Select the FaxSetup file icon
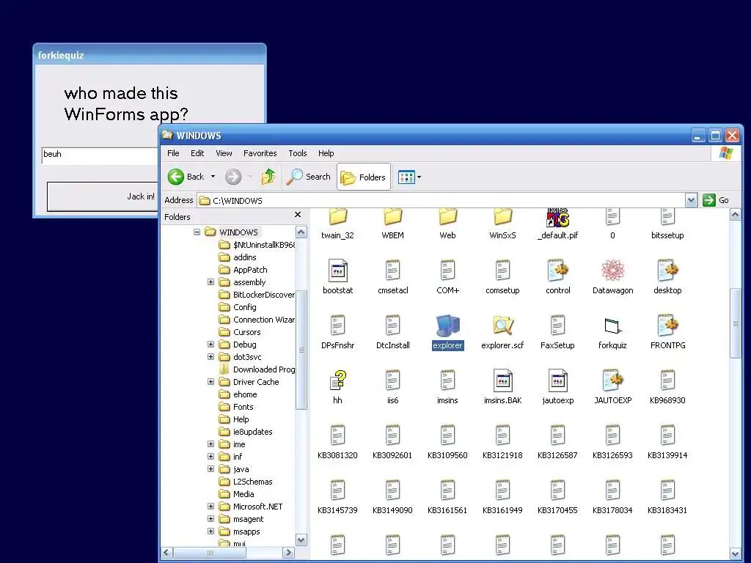The height and width of the screenshot is (563, 751). click(557, 325)
